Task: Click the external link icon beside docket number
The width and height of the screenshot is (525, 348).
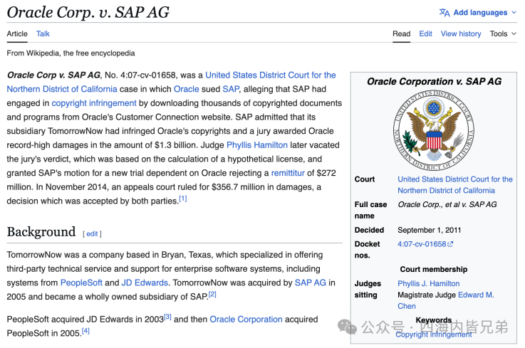Action: 450,244
